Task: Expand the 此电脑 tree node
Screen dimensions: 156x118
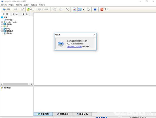Action: pos(2,24)
